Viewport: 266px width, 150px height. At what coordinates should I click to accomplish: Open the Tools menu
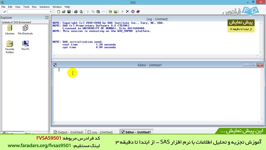pos(26,7)
